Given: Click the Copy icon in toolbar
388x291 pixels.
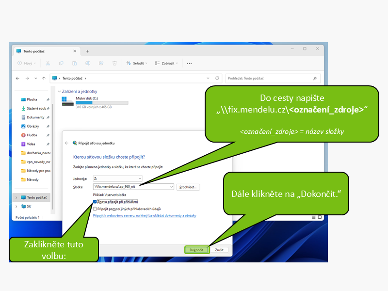Looking at the screenshot, I should click(61, 63).
